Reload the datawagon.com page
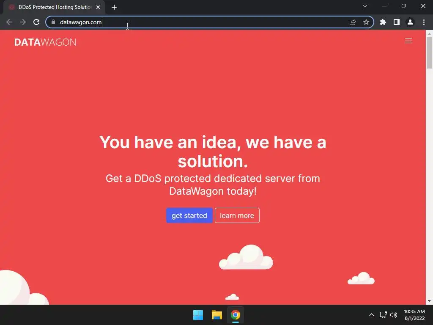The height and width of the screenshot is (325, 433). point(36,22)
